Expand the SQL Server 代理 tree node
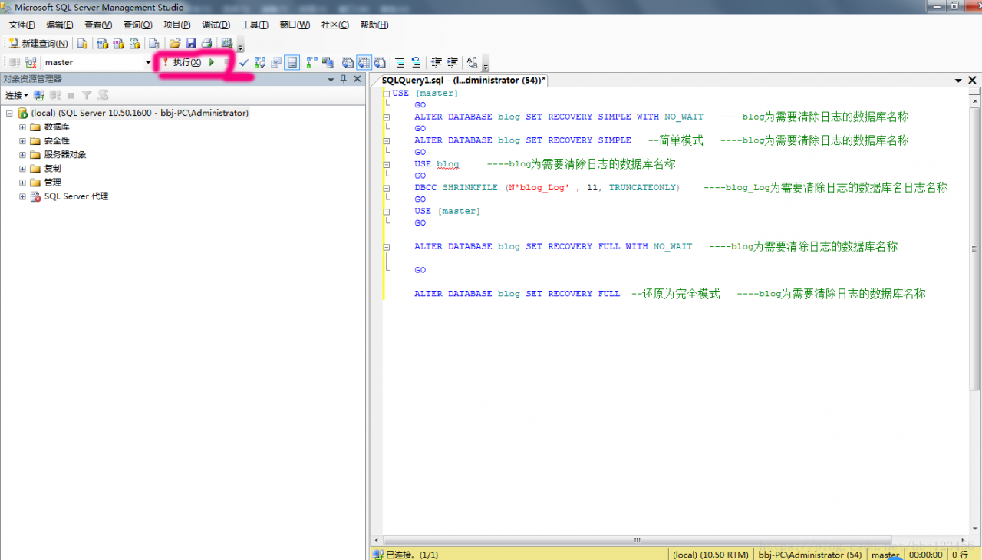 pyautogui.click(x=22, y=196)
